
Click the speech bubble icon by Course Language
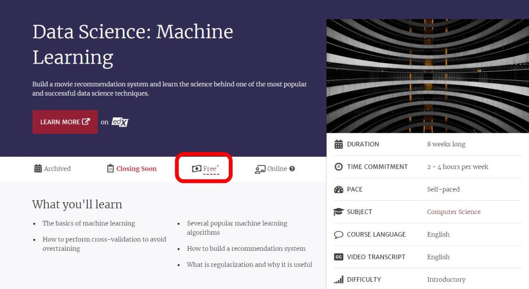(338, 235)
